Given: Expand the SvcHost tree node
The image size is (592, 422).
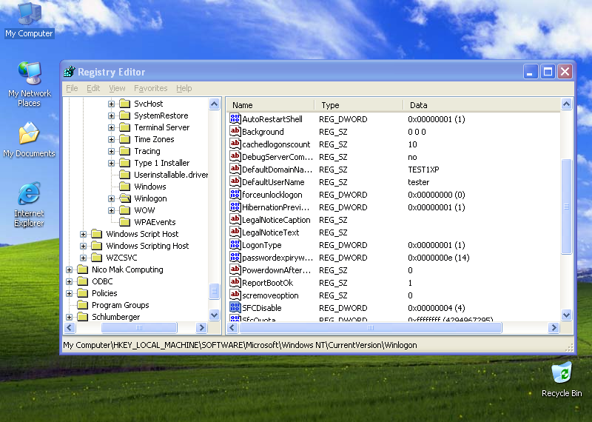Looking at the screenshot, I should tap(111, 104).
